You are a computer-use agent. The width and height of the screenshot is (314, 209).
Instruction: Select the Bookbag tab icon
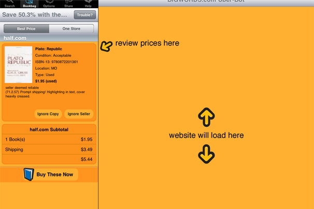tap(30, 4)
